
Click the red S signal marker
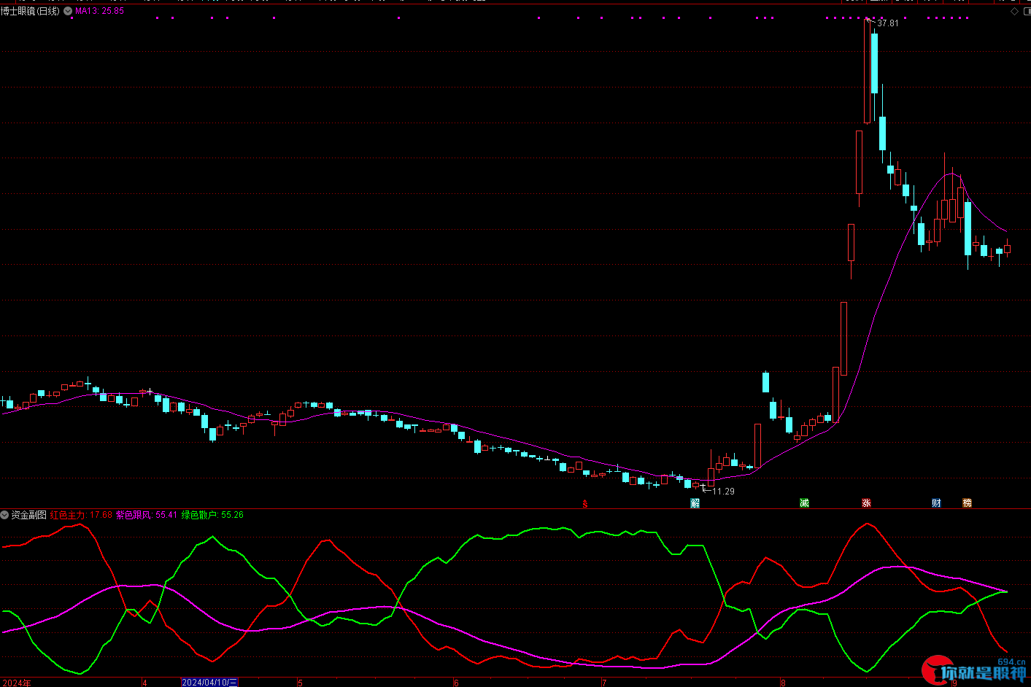click(585, 503)
